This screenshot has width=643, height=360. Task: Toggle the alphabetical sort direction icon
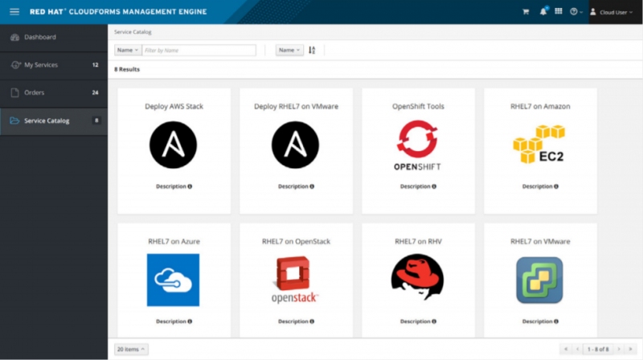(312, 50)
